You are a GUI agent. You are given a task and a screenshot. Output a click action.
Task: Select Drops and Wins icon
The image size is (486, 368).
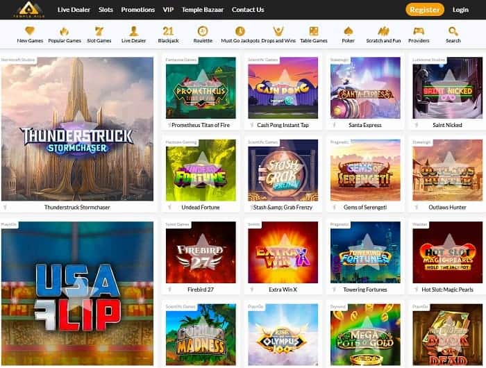278,31
